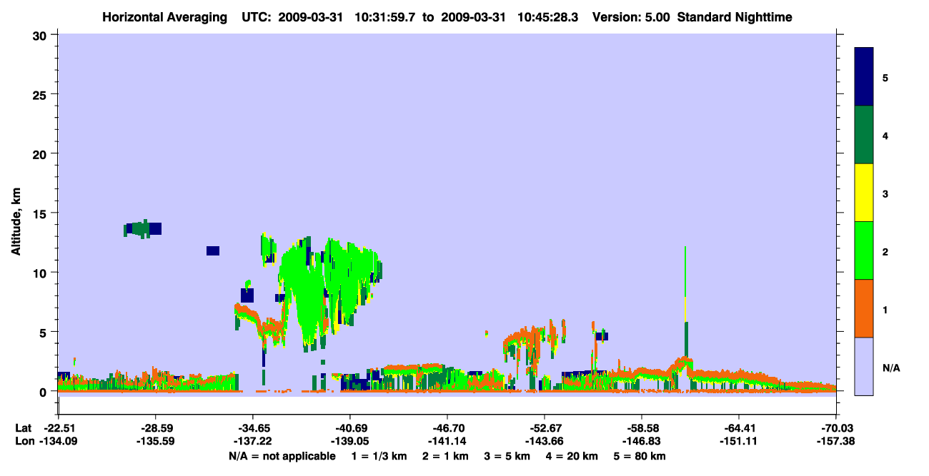Click latitude value -22.51

pyautogui.click(x=58, y=428)
